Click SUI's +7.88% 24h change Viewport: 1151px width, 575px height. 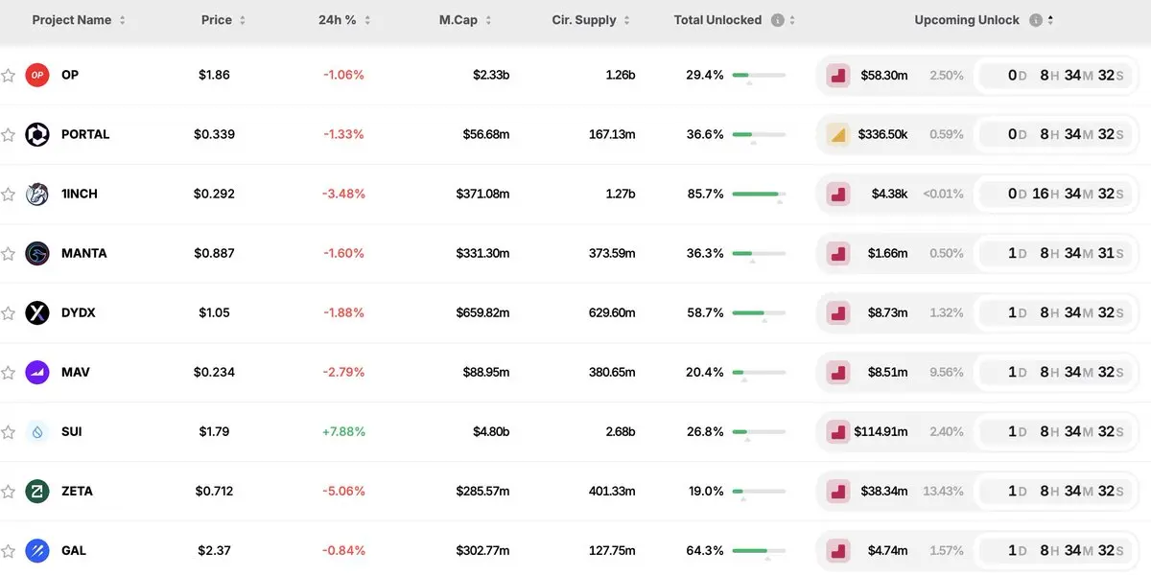[343, 431]
